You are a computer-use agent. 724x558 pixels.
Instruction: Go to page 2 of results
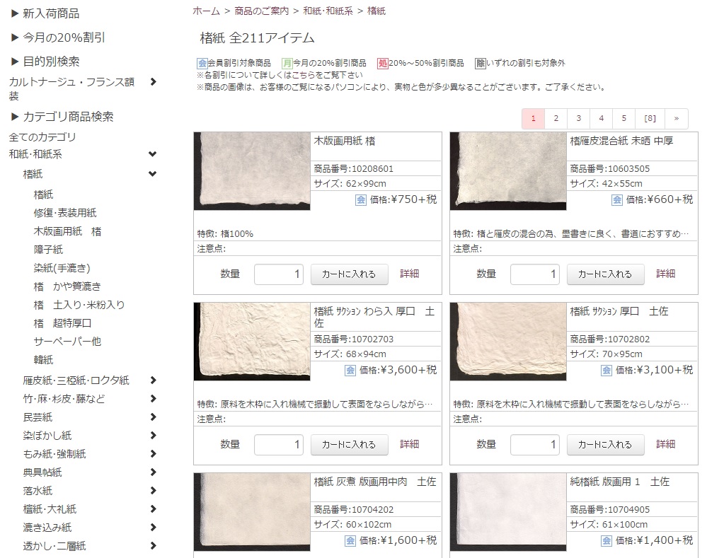[556, 119]
